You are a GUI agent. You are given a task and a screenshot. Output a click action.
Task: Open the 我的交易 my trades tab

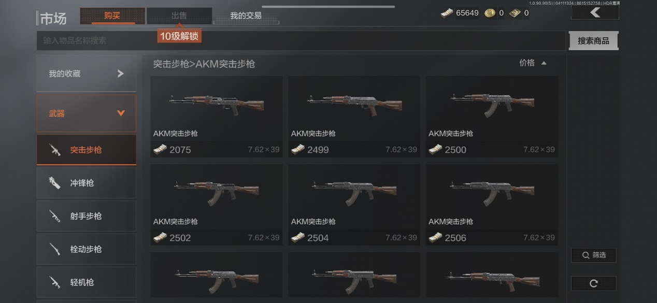point(246,16)
